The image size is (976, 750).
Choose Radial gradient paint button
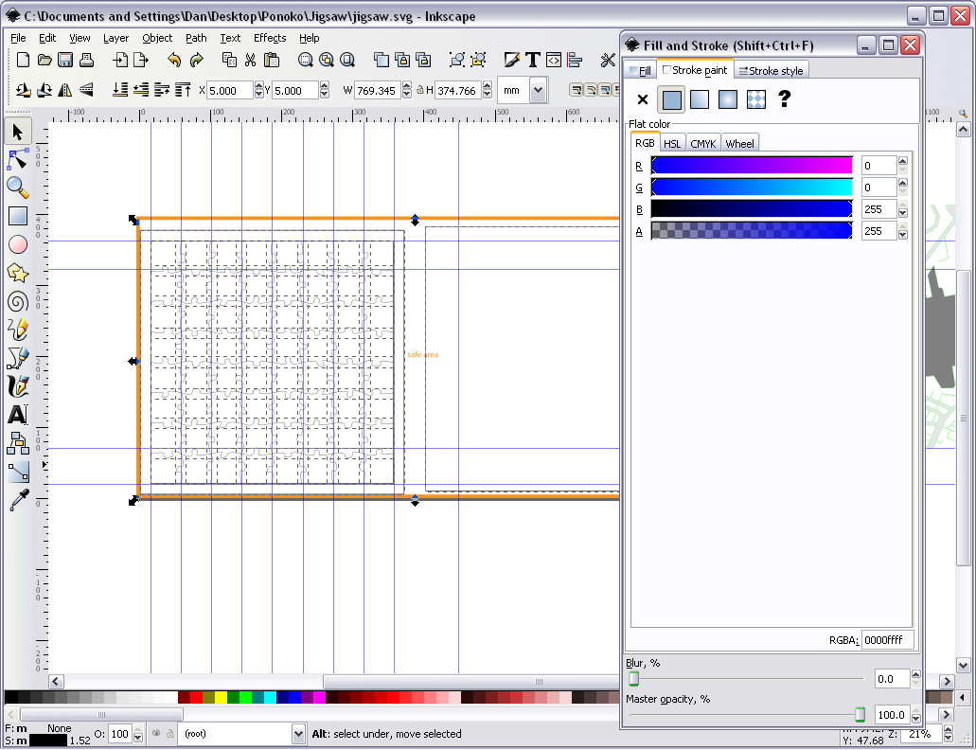pos(728,99)
